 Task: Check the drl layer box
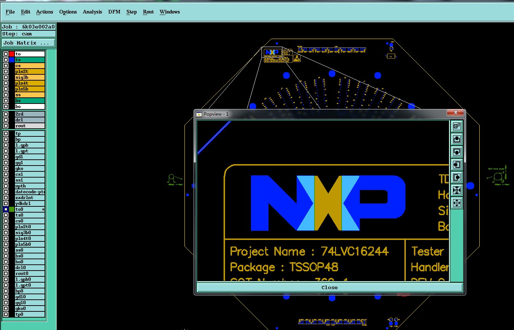click(6, 120)
